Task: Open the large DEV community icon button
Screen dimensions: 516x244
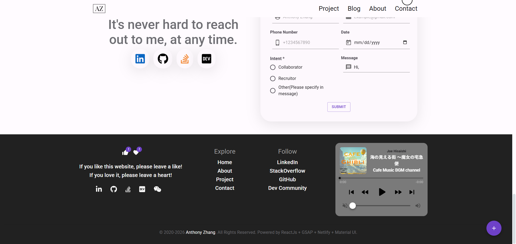Action: click(x=206, y=59)
